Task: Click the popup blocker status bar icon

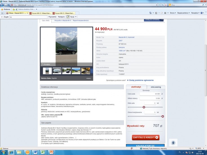Action: 132,149
